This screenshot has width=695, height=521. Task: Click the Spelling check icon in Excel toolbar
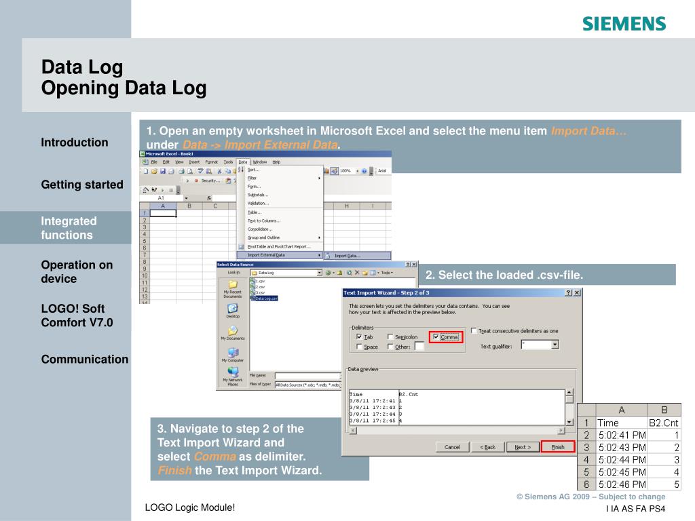(x=200, y=171)
